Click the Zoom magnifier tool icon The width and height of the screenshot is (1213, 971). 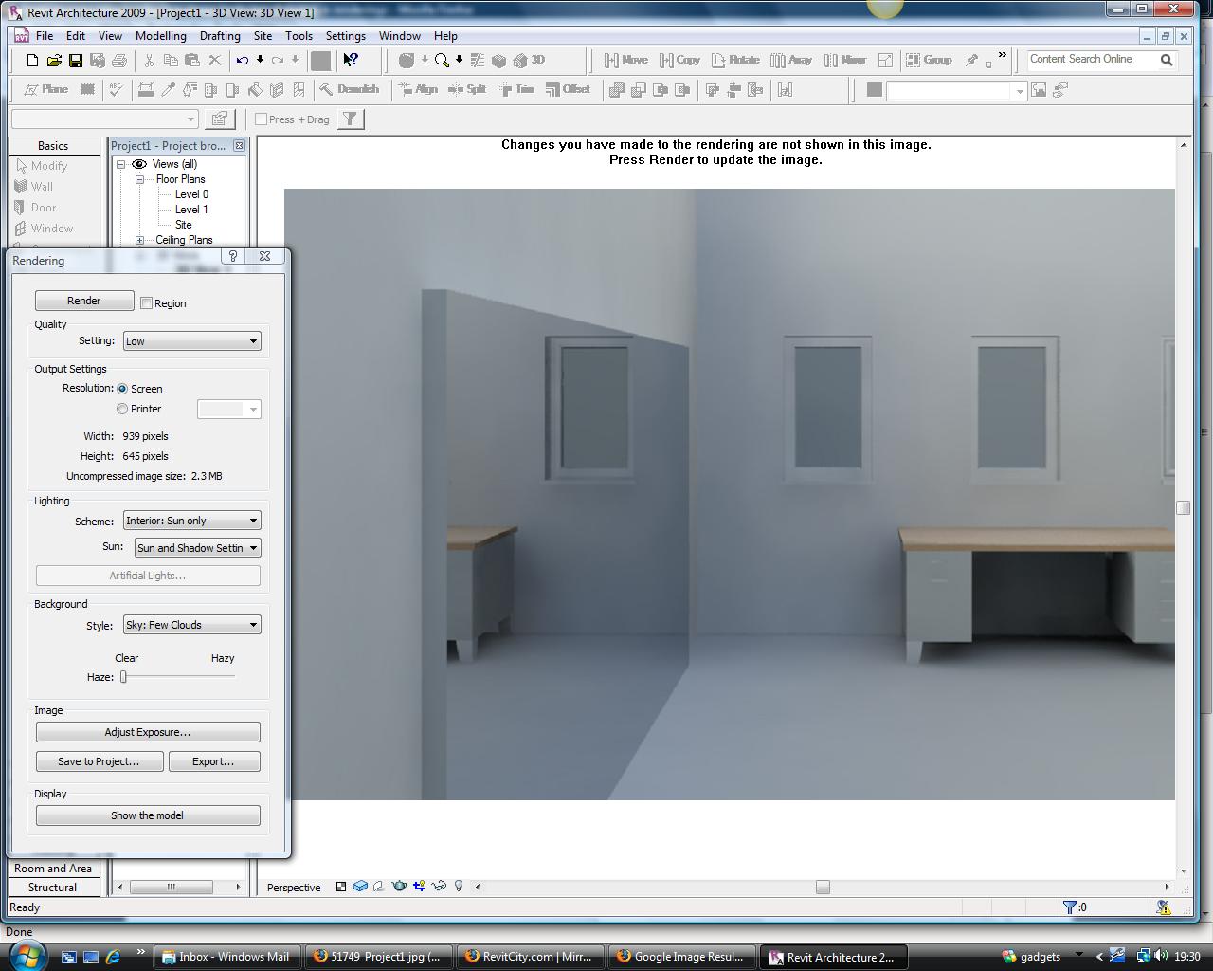442,60
